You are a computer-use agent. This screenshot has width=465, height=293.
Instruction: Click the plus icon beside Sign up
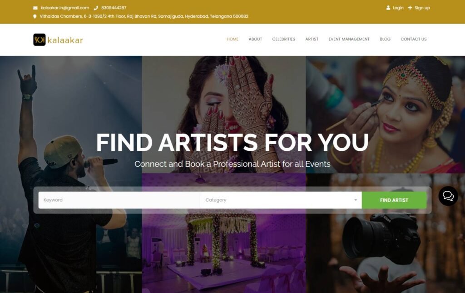410,8
